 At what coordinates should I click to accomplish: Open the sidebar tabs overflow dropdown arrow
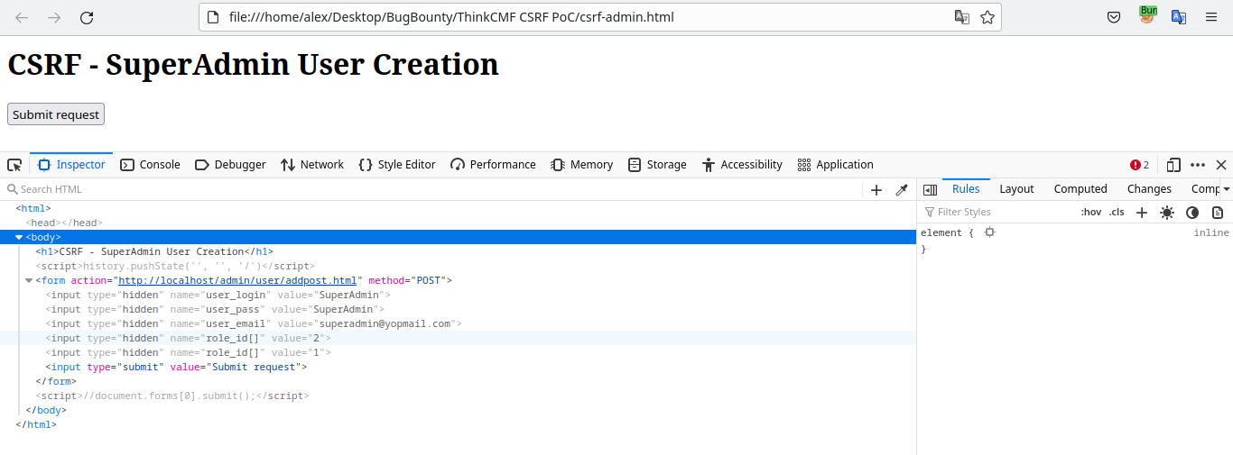[1226, 189]
